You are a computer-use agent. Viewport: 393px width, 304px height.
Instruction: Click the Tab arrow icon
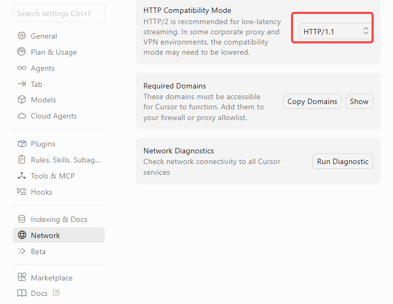[22, 84]
